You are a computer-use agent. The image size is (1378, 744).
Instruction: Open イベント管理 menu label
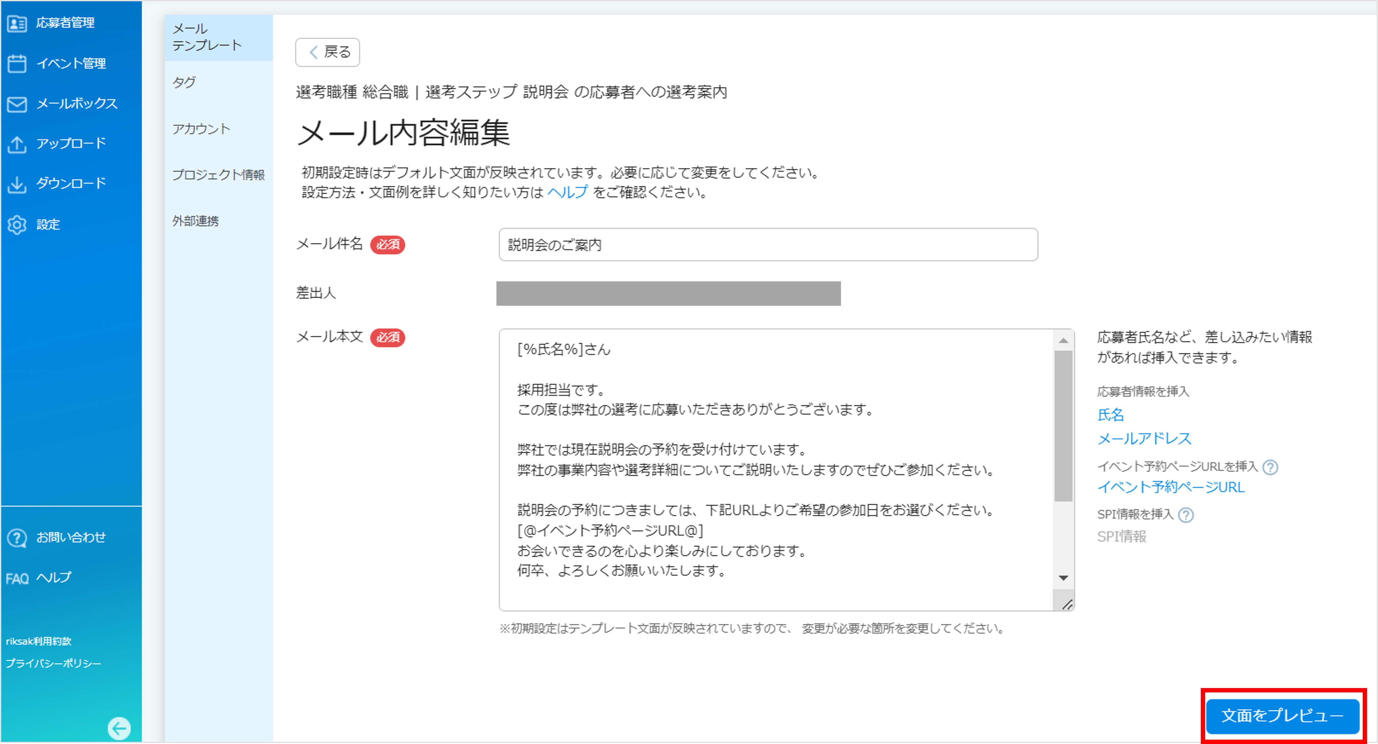(x=71, y=63)
